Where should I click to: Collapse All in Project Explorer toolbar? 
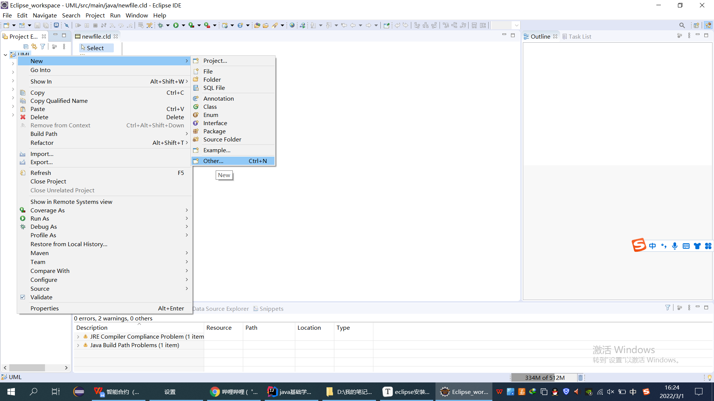pyautogui.click(x=26, y=46)
